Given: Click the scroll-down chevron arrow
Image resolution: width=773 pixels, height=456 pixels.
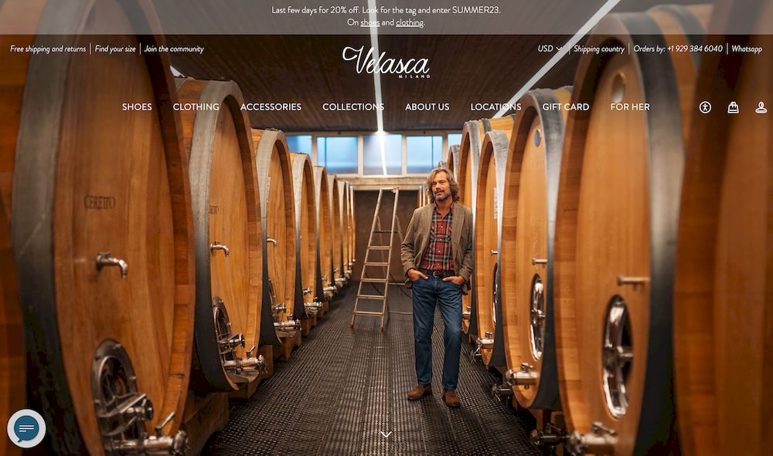Looking at the screenshot, I should (386, 434).
